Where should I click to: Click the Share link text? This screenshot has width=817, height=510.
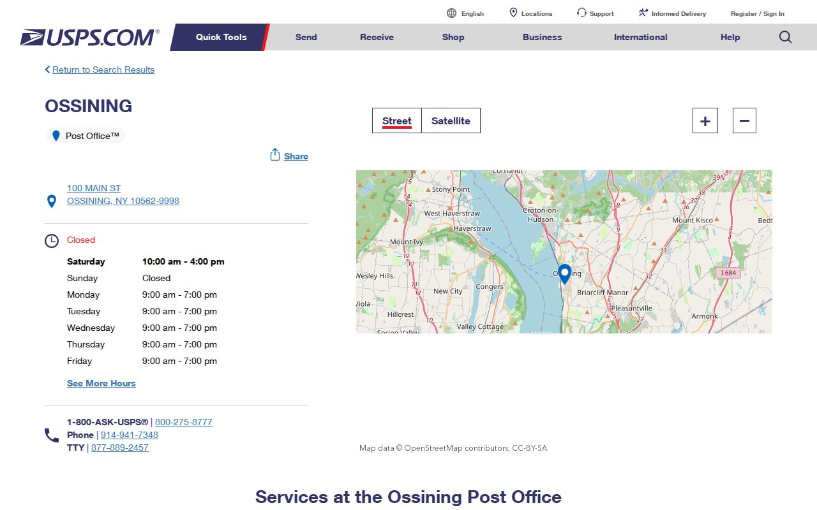296,156
